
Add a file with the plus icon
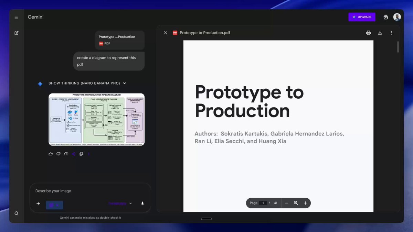(x=38, y=203)
